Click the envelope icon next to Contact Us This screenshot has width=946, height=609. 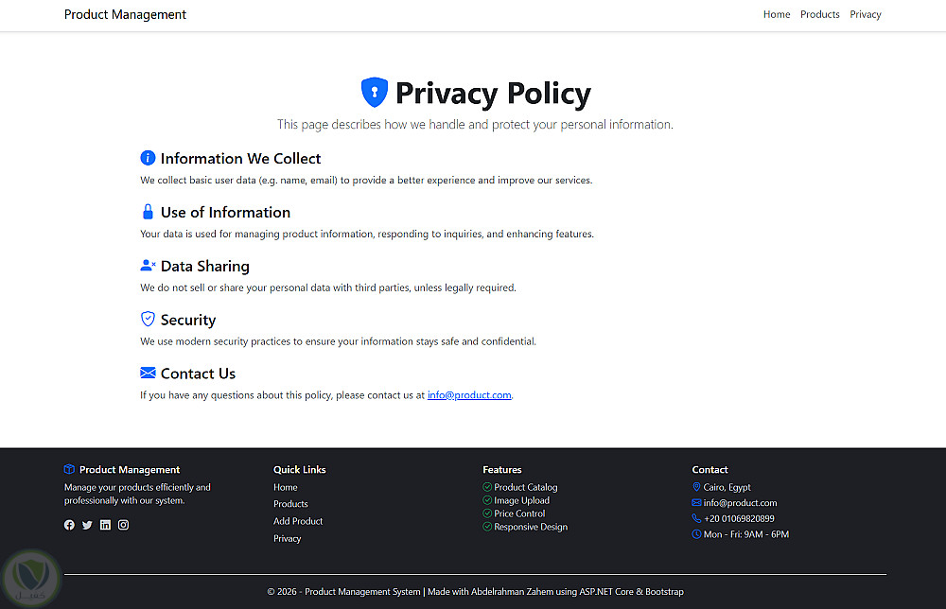coord(148,373)
